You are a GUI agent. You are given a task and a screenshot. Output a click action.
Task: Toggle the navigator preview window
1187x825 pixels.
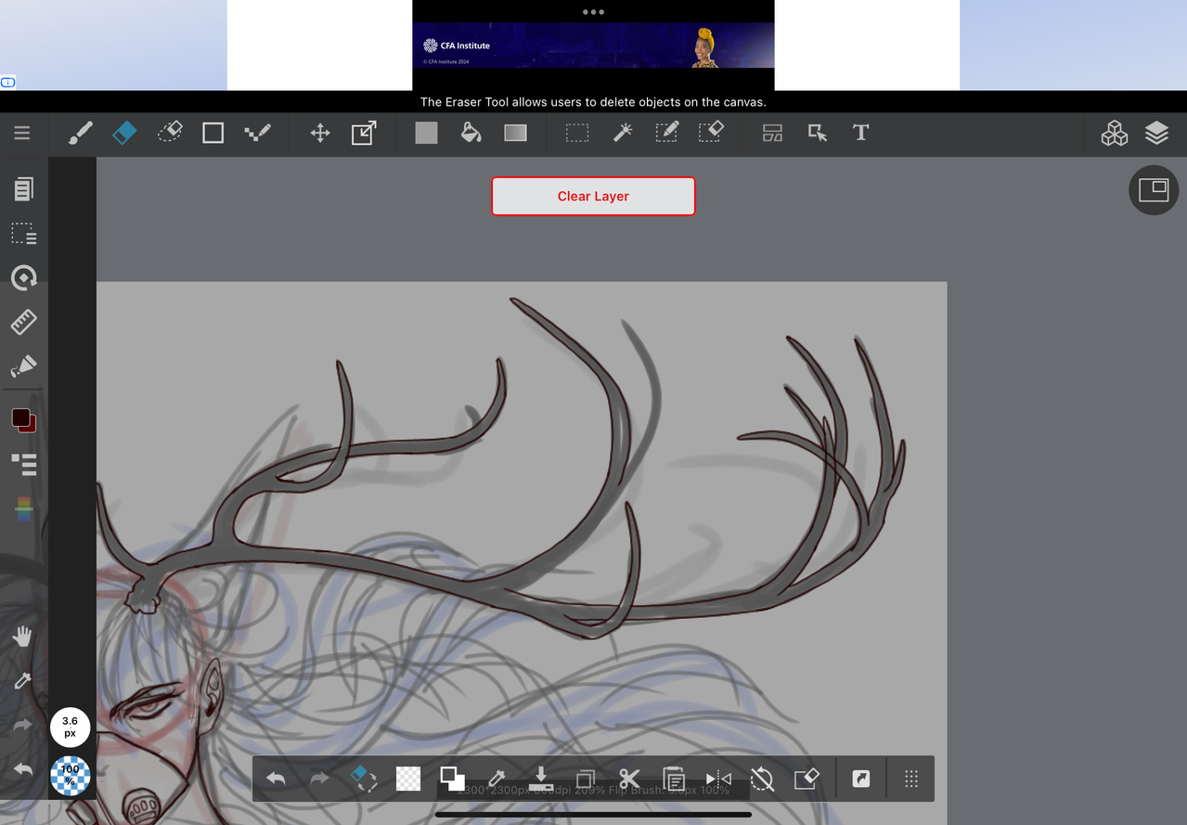coord(1154,190)
